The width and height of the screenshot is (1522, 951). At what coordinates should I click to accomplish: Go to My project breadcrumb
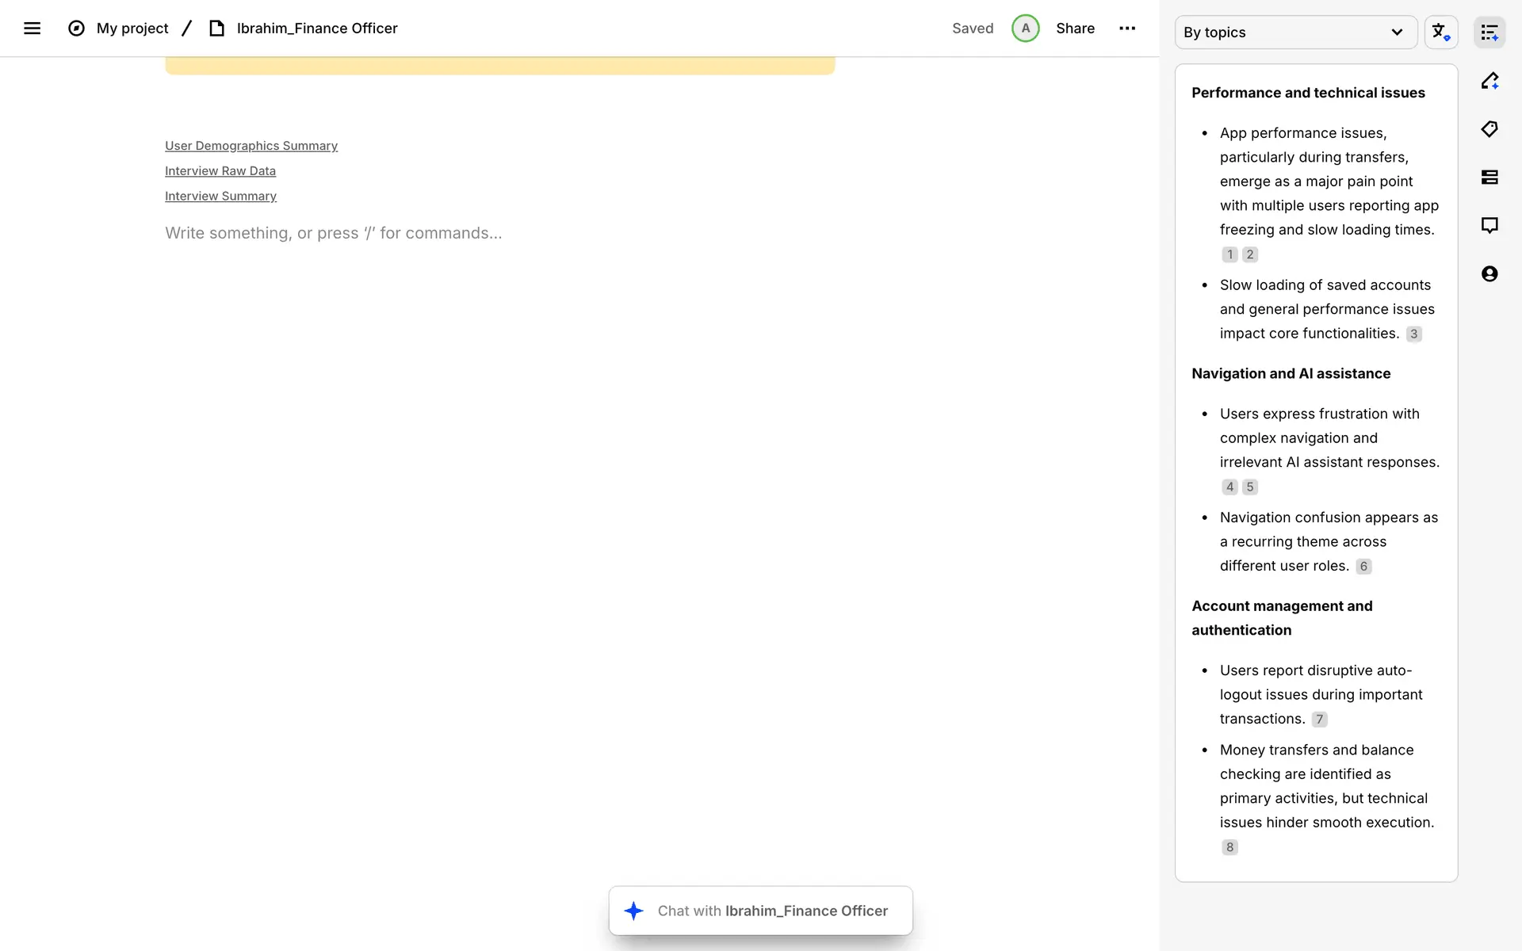click(x=132, y=29)
